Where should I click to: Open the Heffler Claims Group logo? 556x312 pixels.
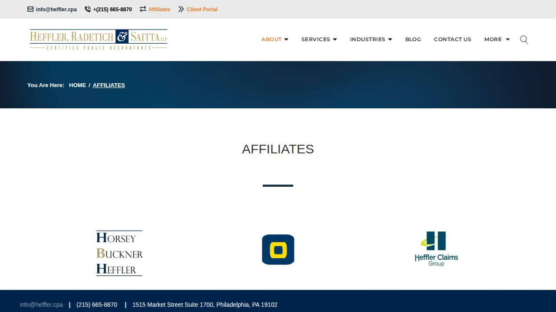tap(437, 249)
